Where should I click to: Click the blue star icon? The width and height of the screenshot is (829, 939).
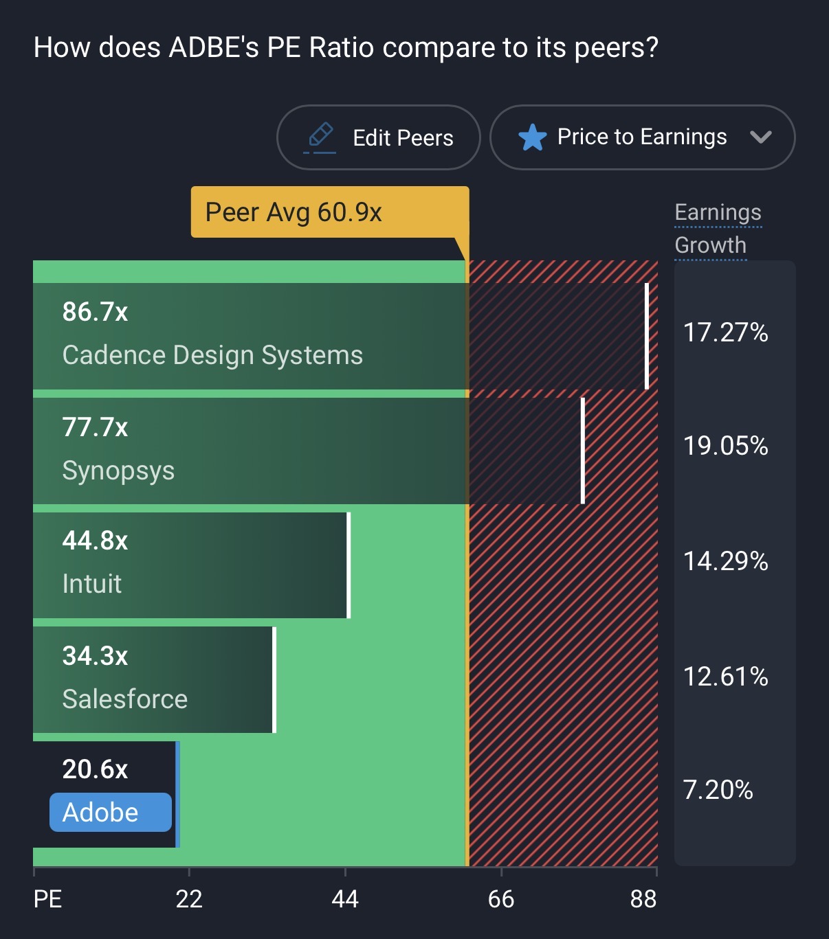[x=532, y=137]
